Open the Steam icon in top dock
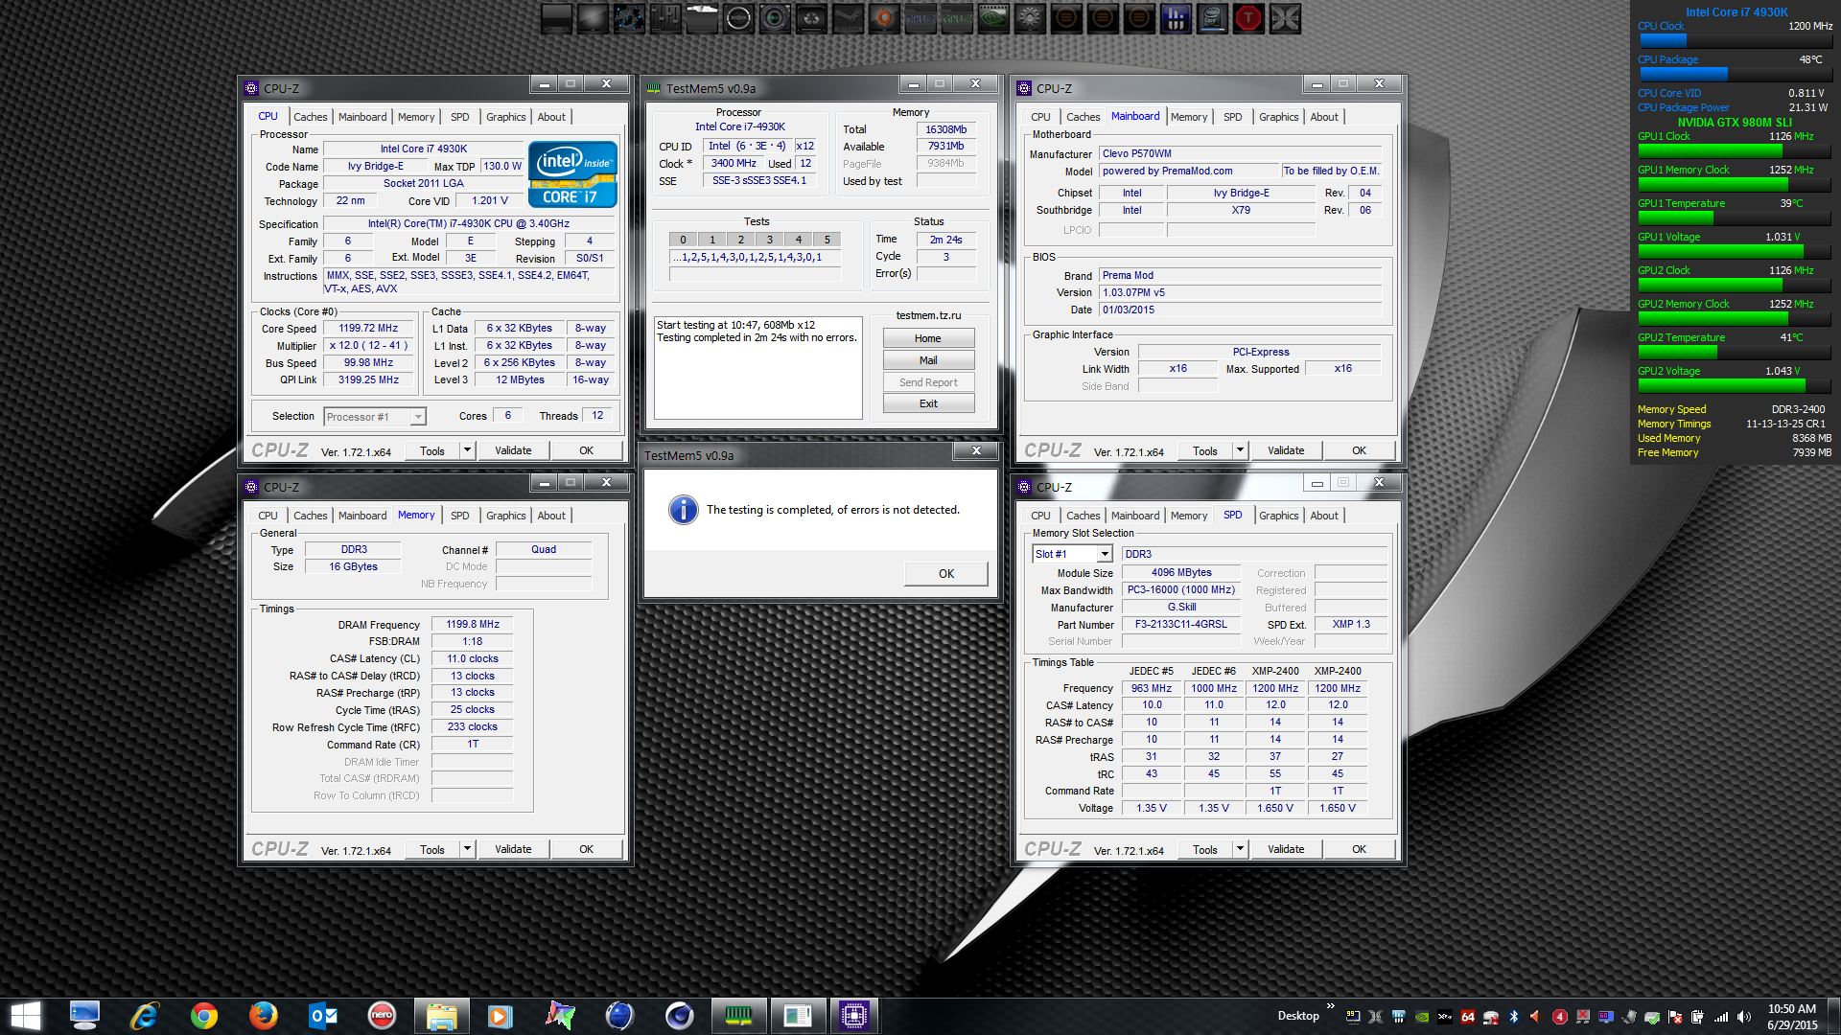Image resolution: width=1841 pixels, height=1035 pixels. pyautogui.click(x=849, y=18)
